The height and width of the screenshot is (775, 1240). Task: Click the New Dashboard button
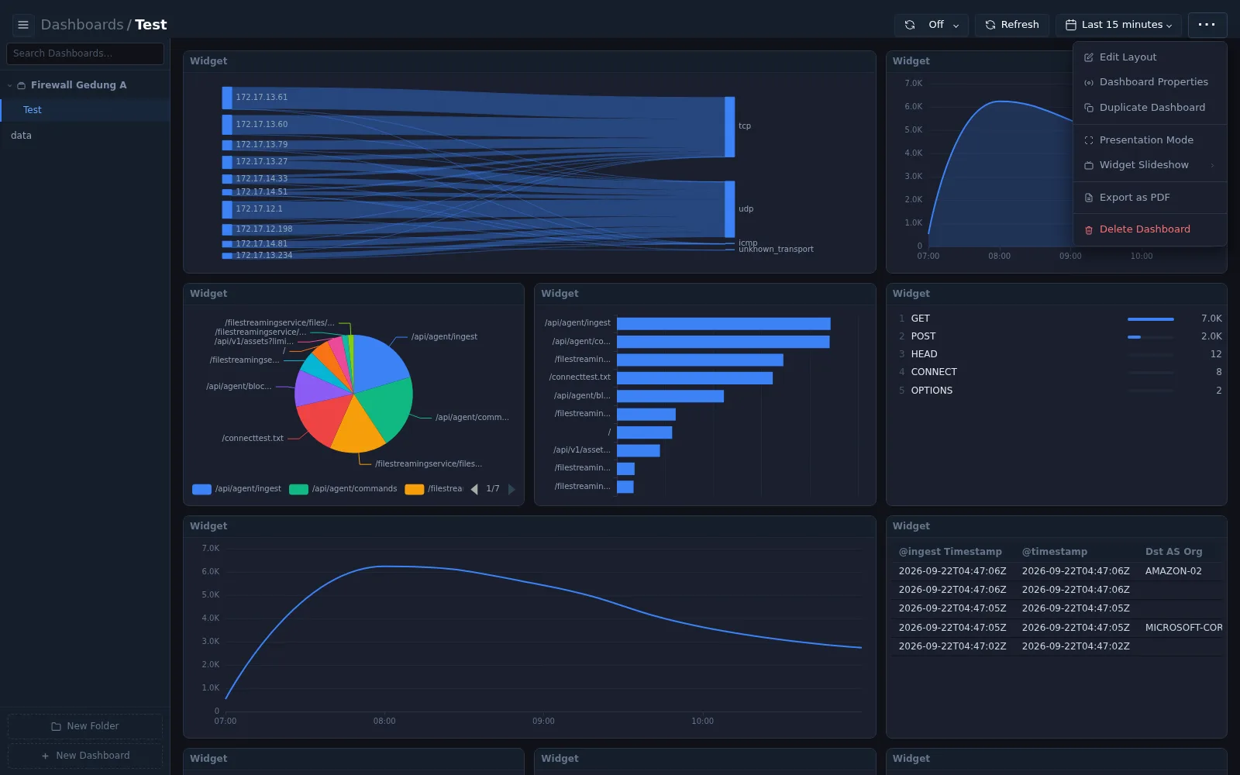pos(85,756)
